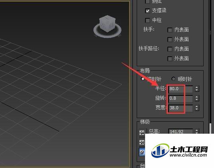
Task: Click the highlighted blue pin button in 梯级 group
Action: point(142,152)
